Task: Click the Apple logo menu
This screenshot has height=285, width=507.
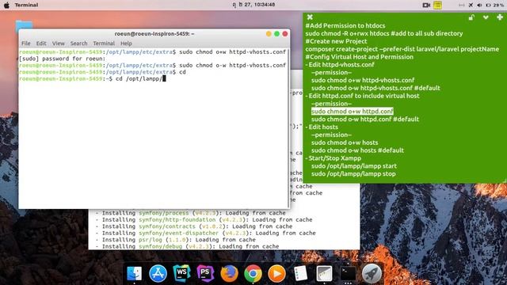Action: pos(6,5)
